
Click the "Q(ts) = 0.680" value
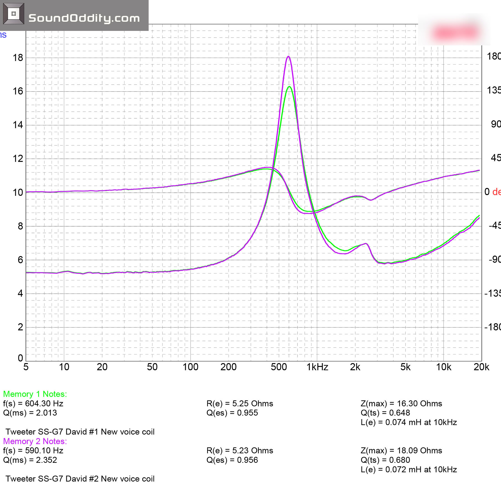coord(385,460)
